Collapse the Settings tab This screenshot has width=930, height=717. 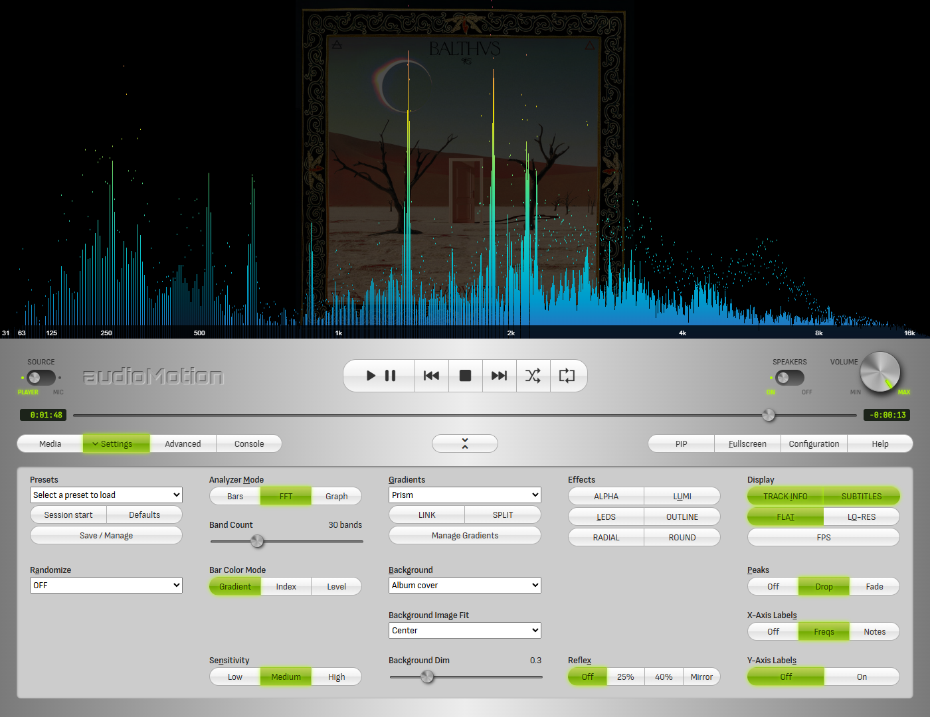[116, 443]
